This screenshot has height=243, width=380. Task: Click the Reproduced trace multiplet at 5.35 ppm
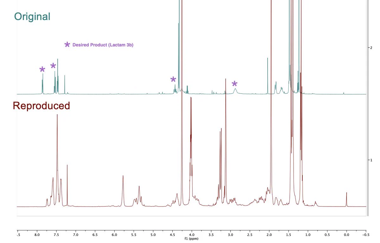(x=139, y=196)
